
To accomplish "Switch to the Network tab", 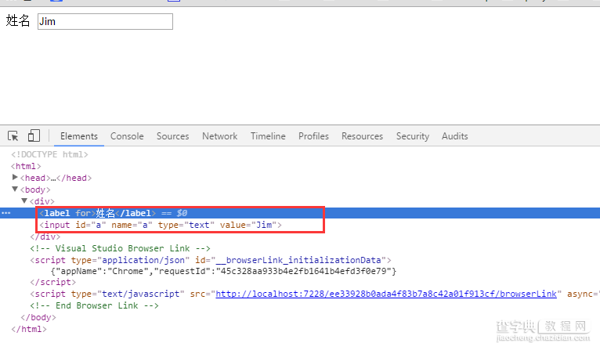I will [x=219, y=136].
